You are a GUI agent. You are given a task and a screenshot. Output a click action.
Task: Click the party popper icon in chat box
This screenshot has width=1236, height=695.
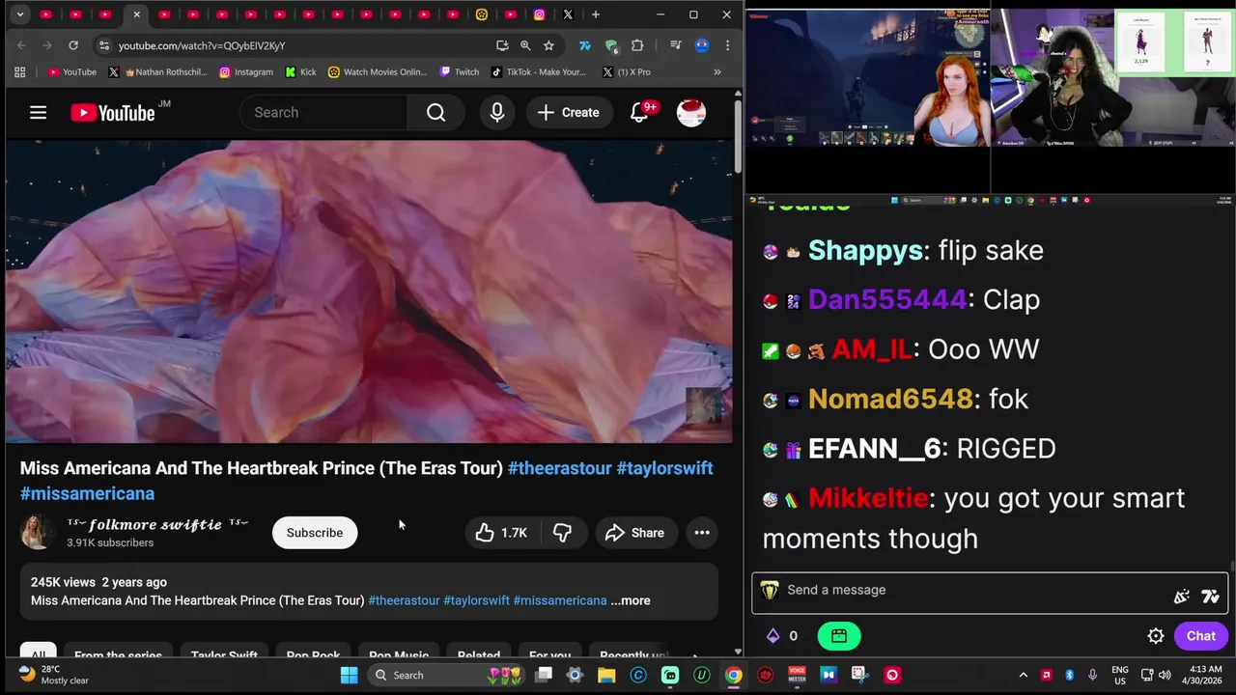pos(1181,597)
